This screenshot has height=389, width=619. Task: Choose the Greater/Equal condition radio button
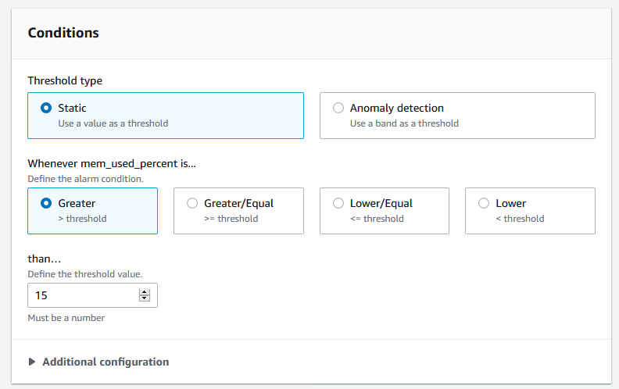(192, 203)
